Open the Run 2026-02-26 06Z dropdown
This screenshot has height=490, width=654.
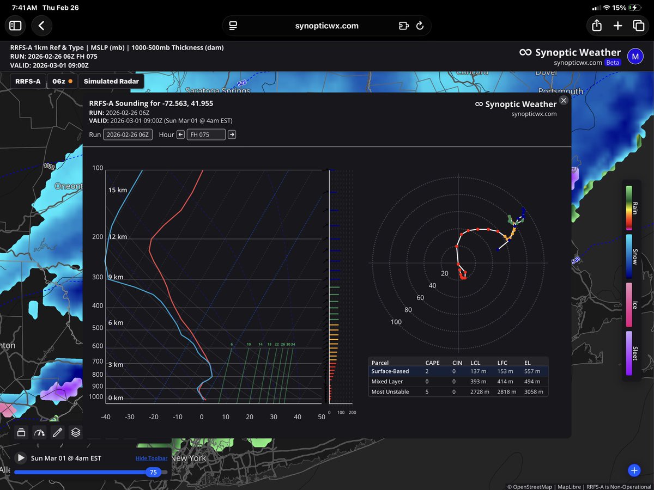coord(128,134)
